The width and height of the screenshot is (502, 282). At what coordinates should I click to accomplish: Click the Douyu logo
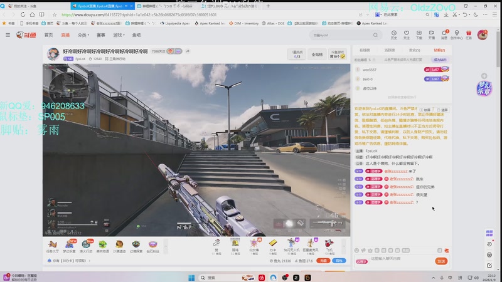pos(26,35)
